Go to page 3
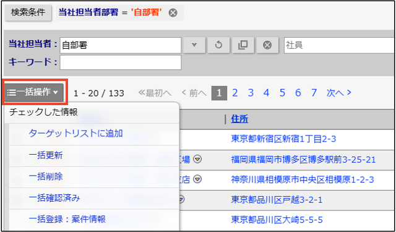 [x=251, y=93]
